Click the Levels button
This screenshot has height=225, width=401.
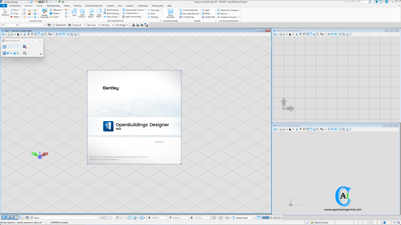[54, 17]
